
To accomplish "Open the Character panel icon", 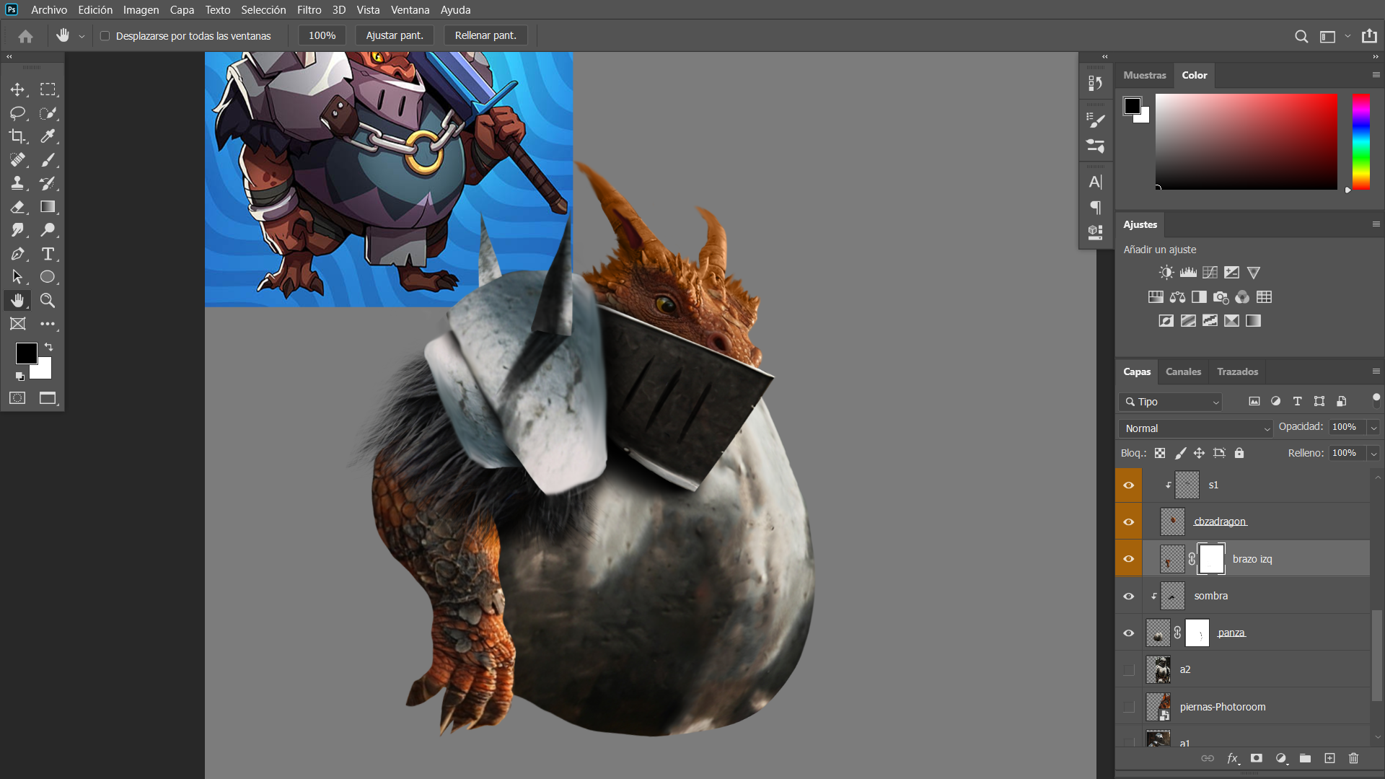I will click(x=1095, y=182).
